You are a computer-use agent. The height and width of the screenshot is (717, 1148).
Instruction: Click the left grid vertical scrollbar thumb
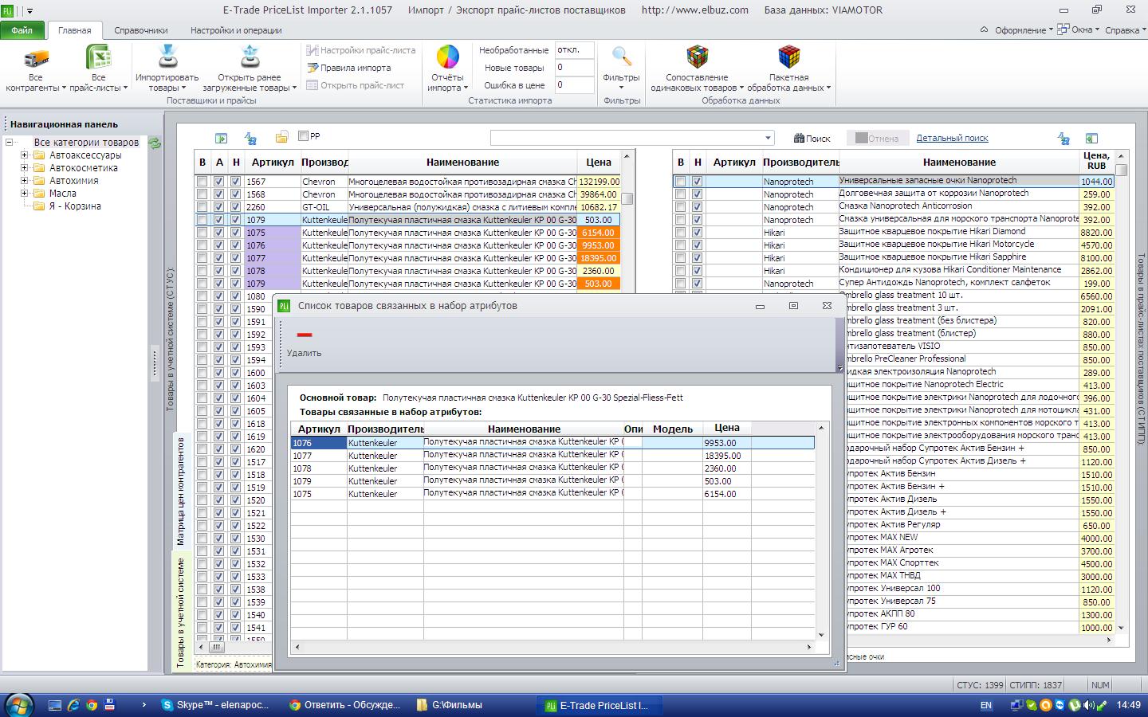627,198
